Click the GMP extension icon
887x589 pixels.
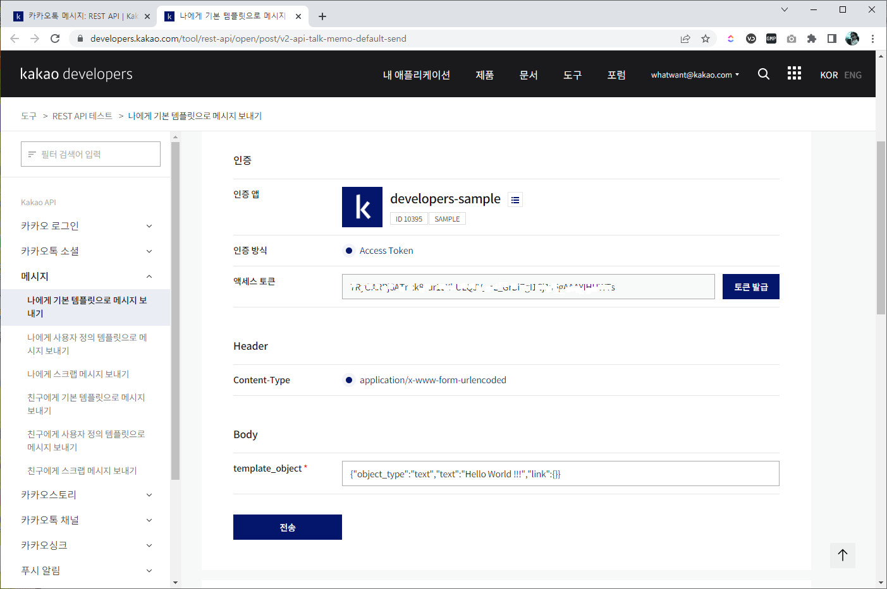771,39
